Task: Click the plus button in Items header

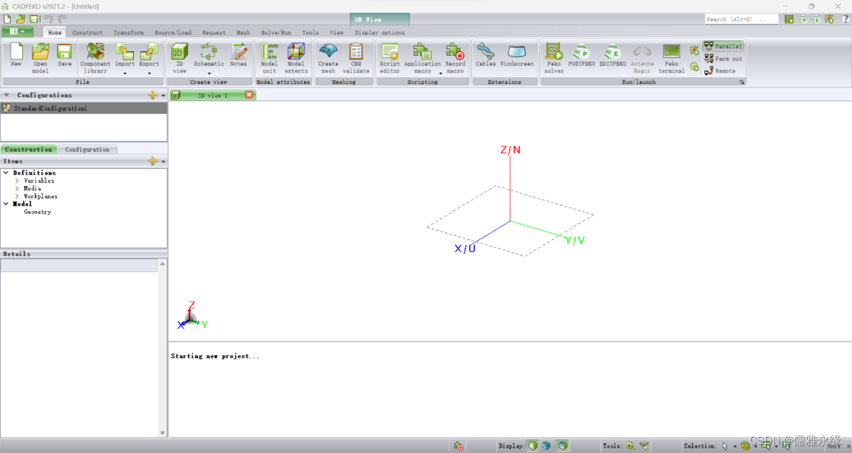Action: (x=153, y=161)
